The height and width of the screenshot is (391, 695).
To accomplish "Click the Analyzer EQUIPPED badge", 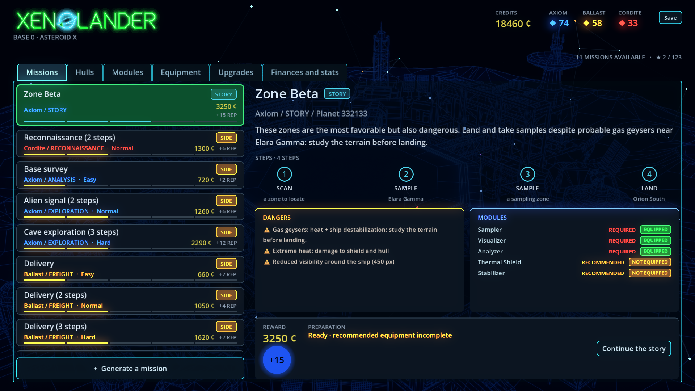I will (656, 251).
